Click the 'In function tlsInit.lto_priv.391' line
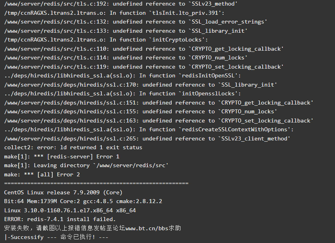335x243 pixels. tap(114, 13)
